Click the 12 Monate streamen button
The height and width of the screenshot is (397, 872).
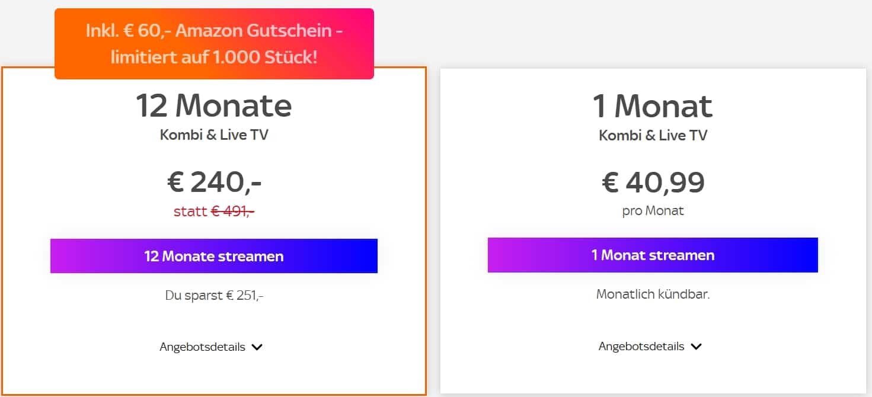pos(214,256)
